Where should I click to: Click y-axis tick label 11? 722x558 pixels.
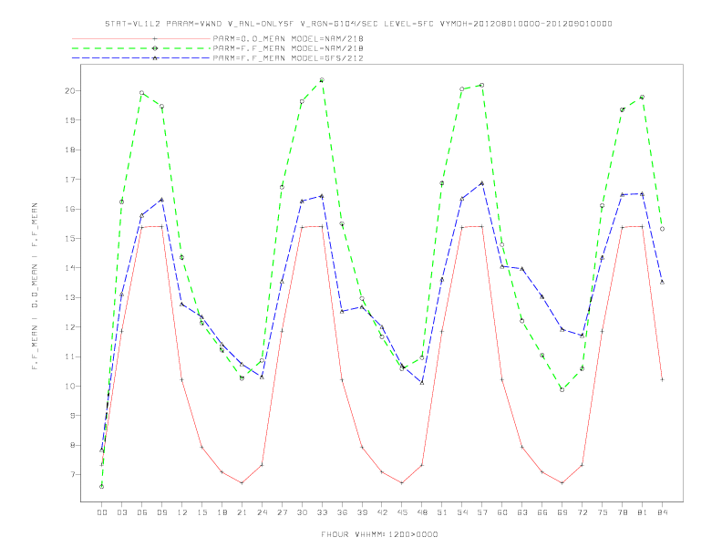tap(69, 356)
